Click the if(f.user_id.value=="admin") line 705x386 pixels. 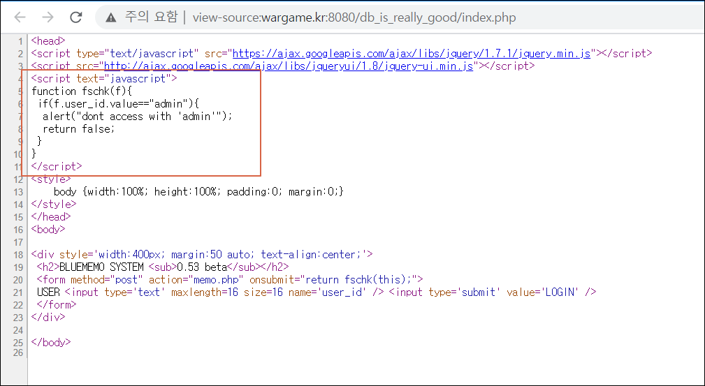point(119,104)
